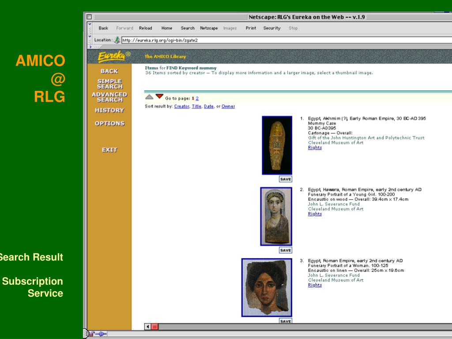Click the horizontal scrollbar left arrow
The image size is (452, 339).
tap(148, 327)
